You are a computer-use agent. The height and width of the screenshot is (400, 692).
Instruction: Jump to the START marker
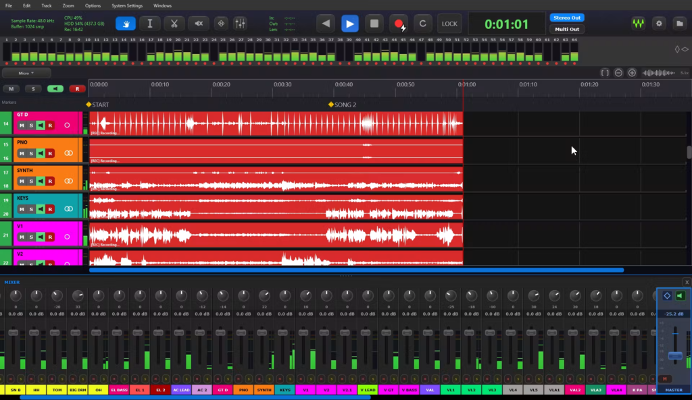tap(97, 105)
